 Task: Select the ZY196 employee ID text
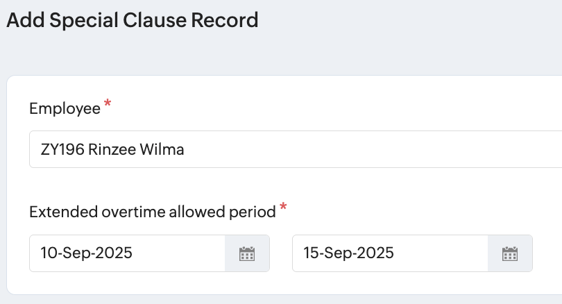coord(62,149)
